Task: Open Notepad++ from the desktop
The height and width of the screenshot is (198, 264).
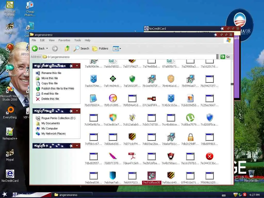Action: 10,134
